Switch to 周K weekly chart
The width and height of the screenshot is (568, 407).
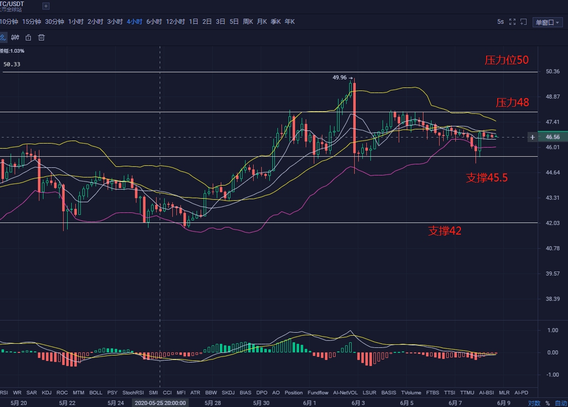click(248, 22)
